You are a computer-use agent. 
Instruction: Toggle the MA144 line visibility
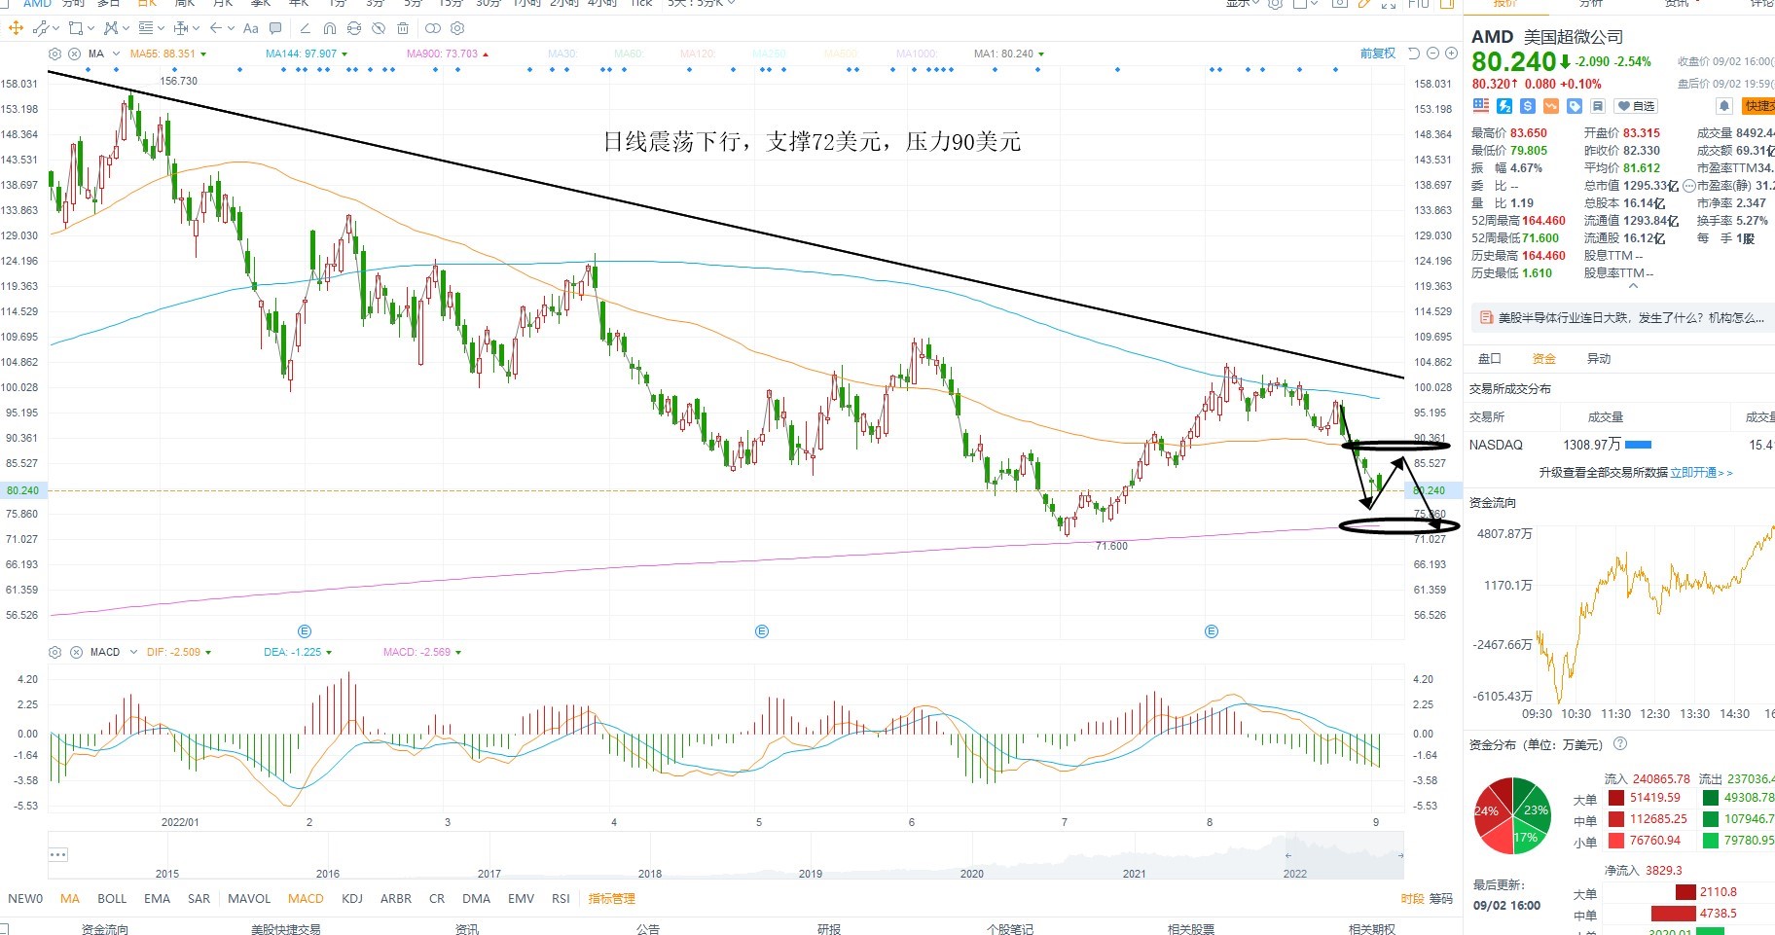coord(307,54)
